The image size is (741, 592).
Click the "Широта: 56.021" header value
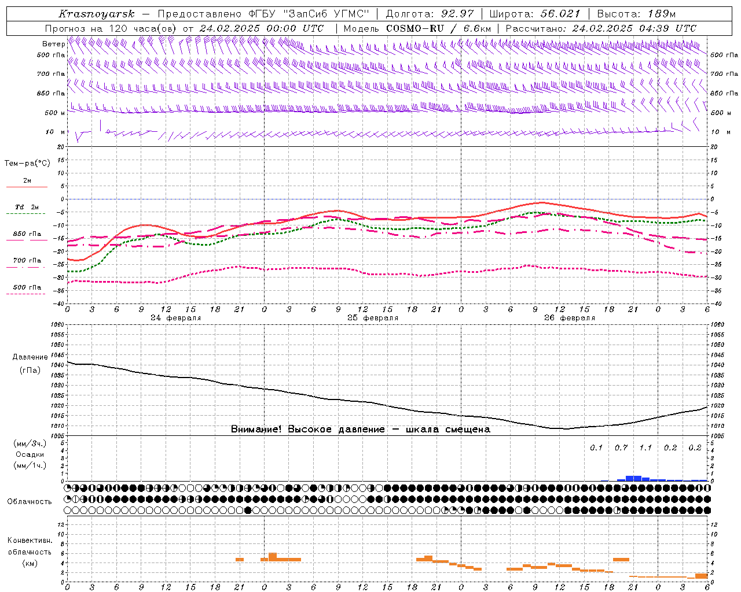tap(535, 14)
